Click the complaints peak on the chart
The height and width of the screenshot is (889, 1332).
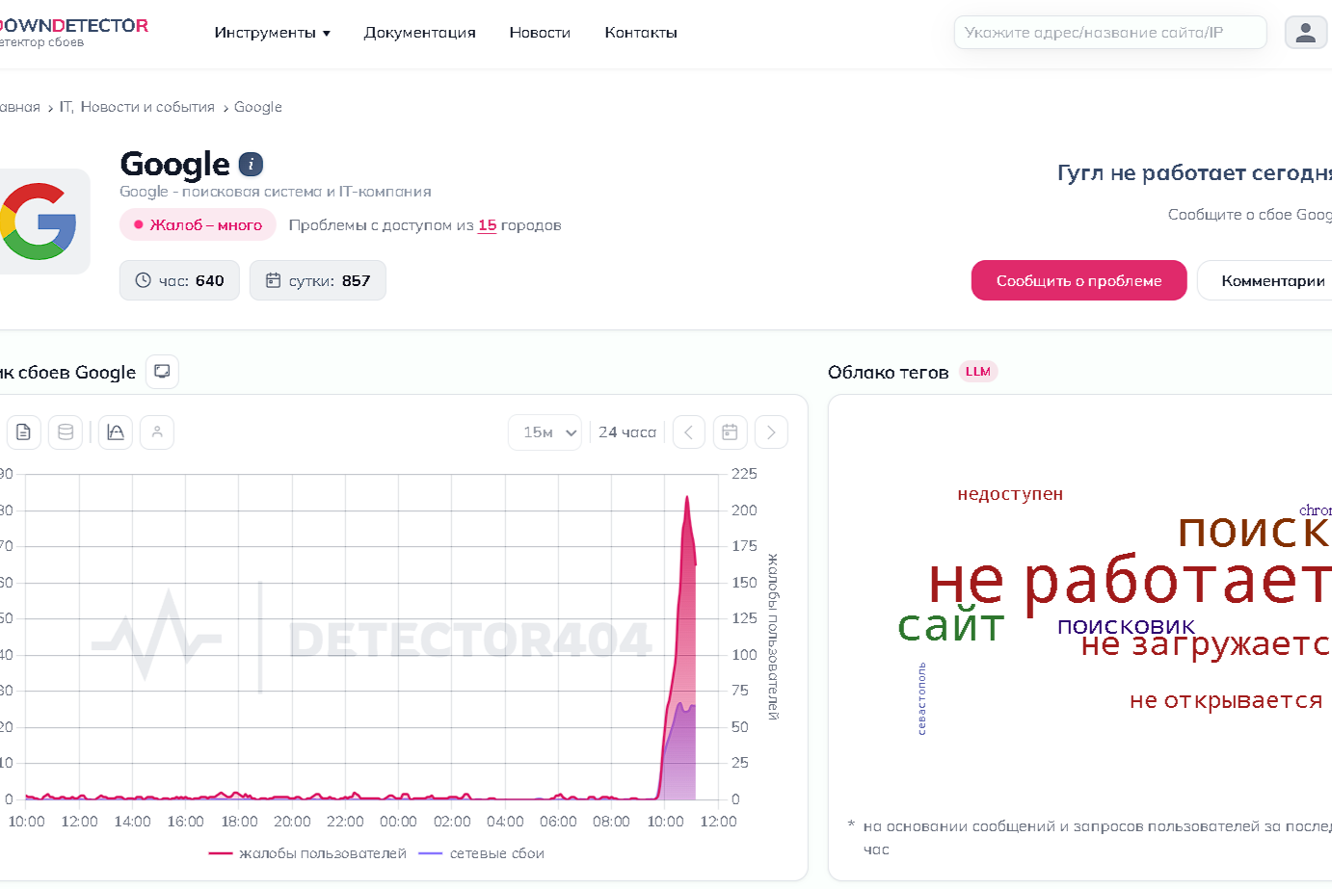pyautogui.click(x=687, y=497)
